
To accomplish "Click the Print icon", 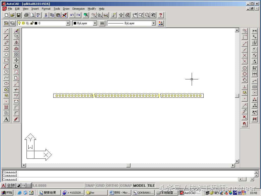I will (x=26, y=15).
